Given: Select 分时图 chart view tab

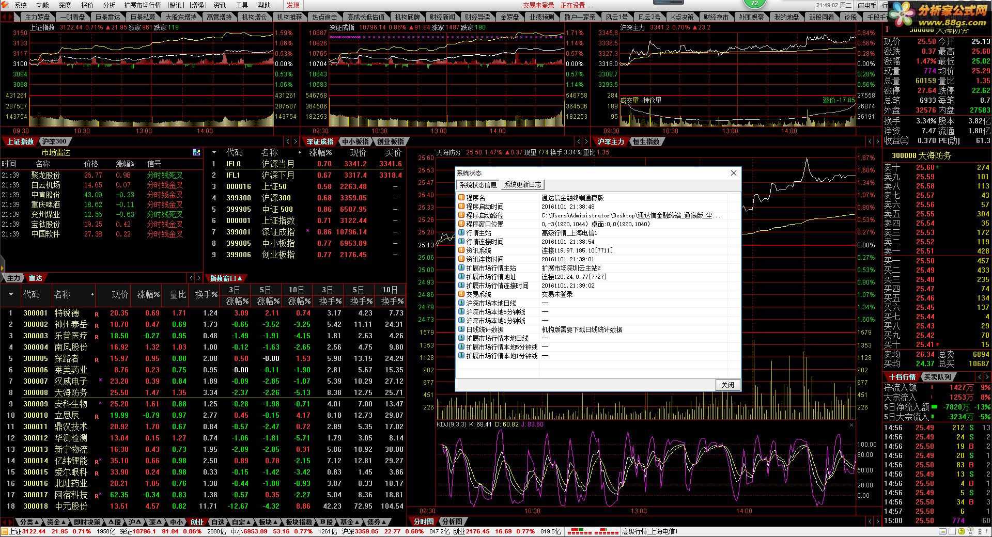Looking at the screenshot, I should coord(424,522).
